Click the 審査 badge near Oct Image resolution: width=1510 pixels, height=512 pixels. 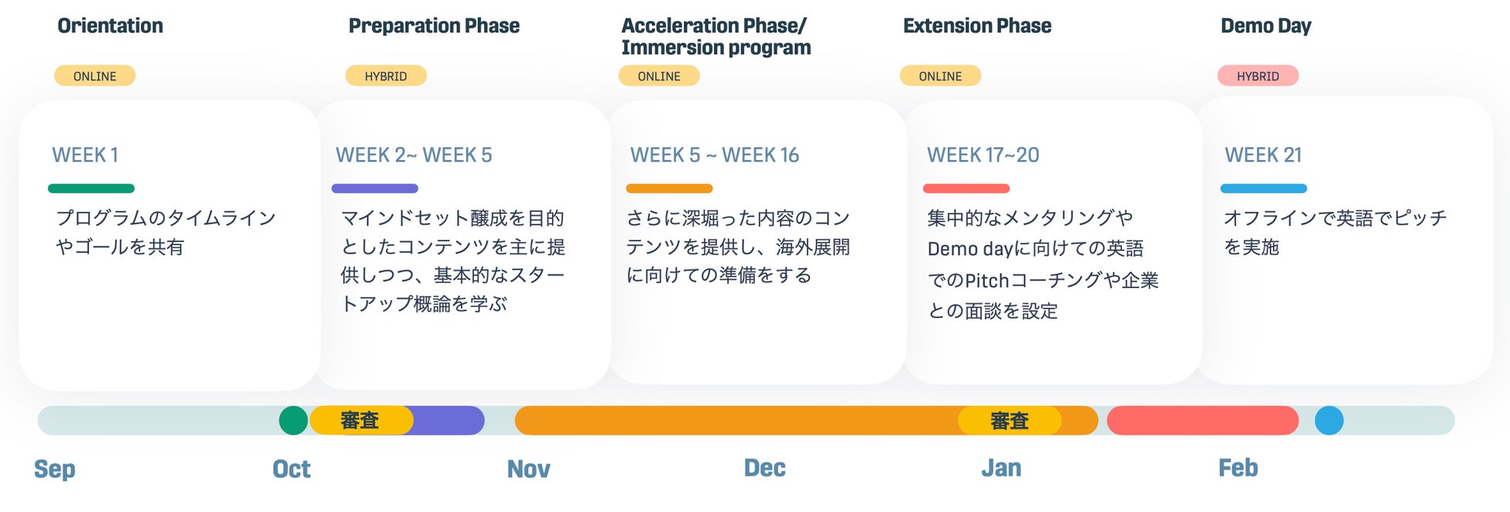tap(361, 421)
